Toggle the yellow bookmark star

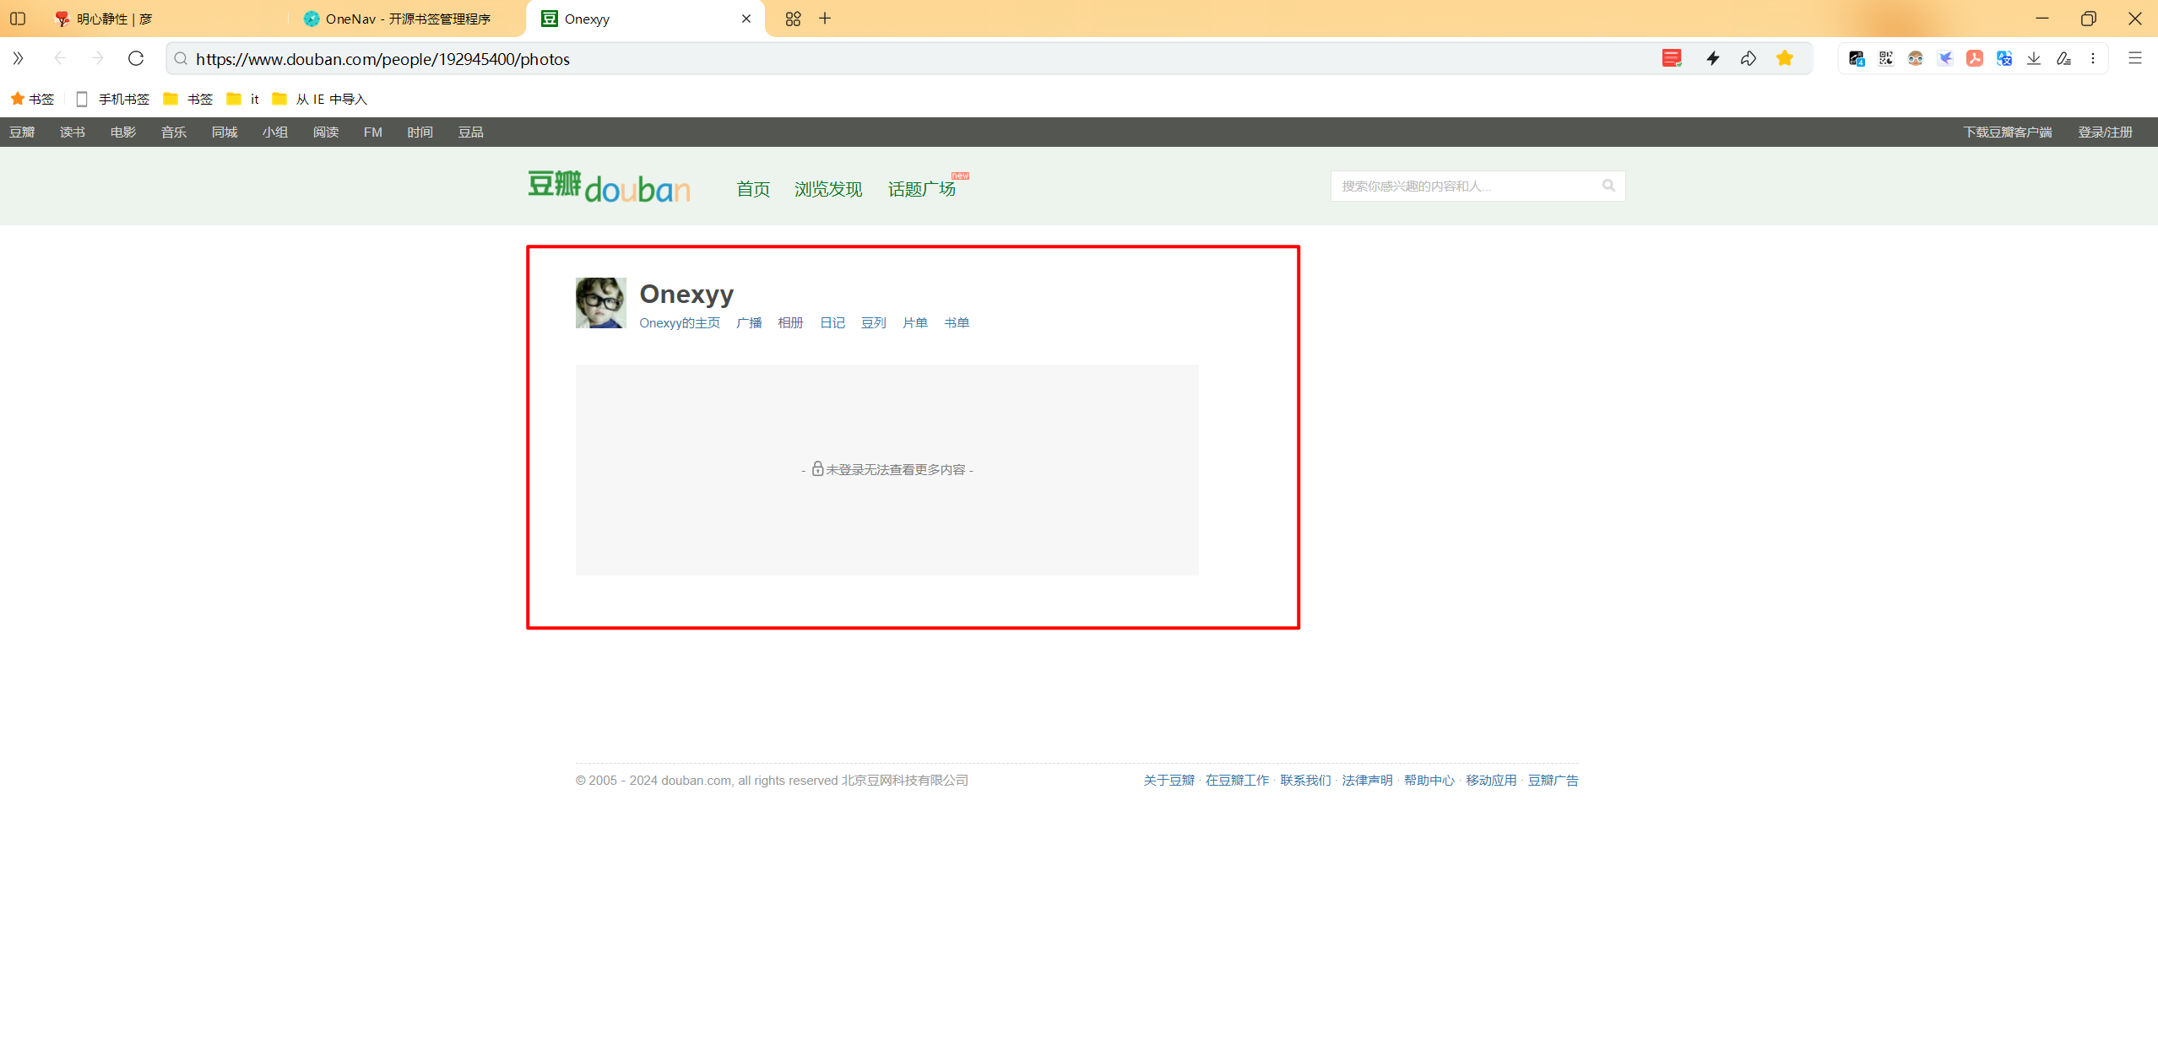click(x=1785, y=58)
